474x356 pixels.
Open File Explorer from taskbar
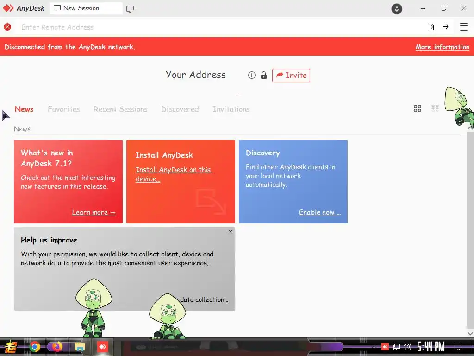pos(80,347)
